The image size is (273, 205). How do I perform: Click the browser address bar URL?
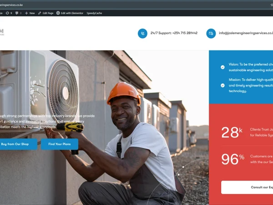pyautogui.click(x=11, y=5)
